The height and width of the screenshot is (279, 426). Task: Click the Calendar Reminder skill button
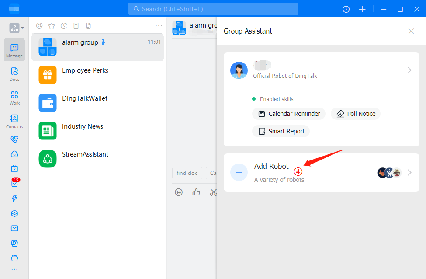click(289, 114)
